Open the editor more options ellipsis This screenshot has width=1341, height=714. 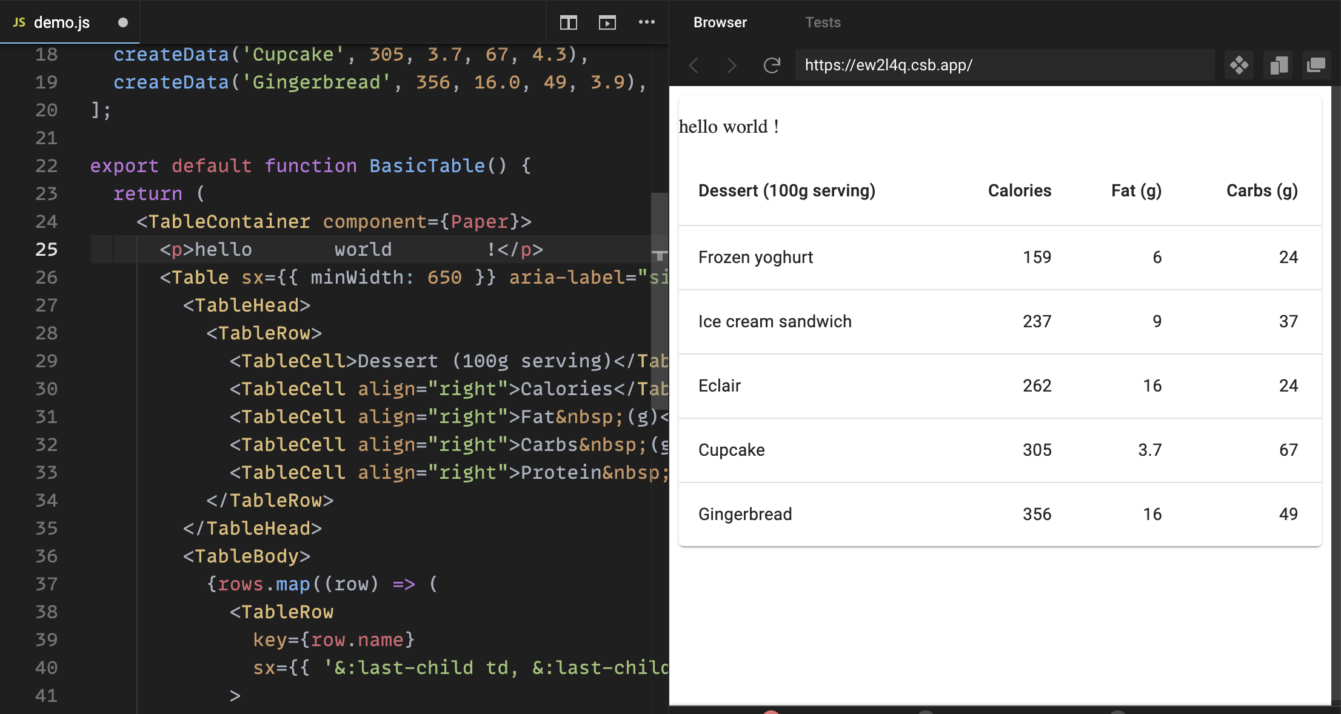pyautogui.click(x=646, y=22)
